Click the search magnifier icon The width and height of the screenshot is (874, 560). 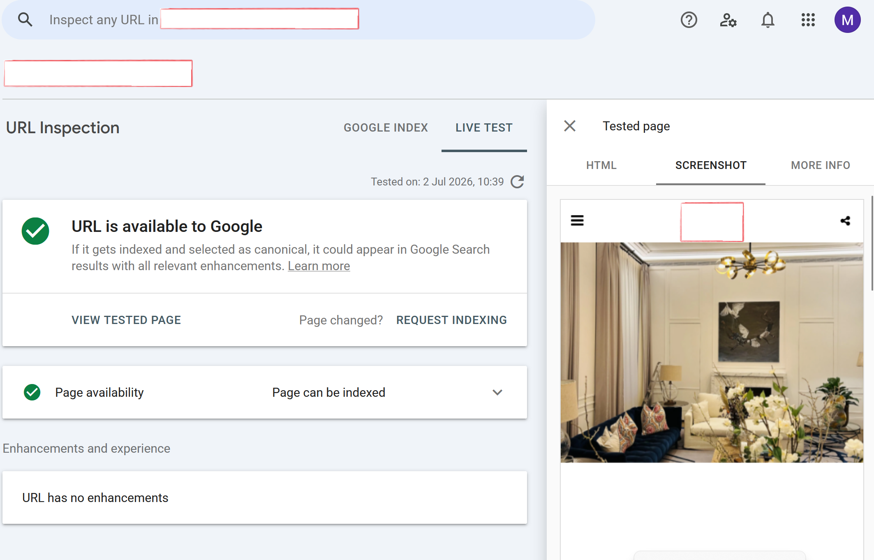[25, 20]
